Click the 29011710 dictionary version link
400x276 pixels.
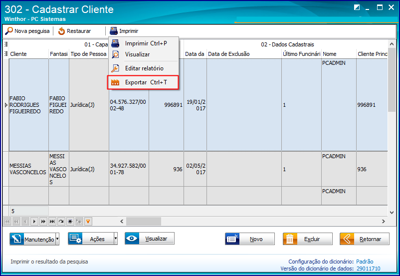tap(368, 269)
